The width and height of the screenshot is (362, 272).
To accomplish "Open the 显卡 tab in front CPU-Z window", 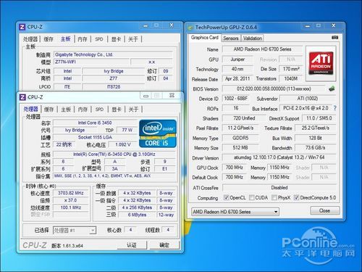I will point(117,110).
